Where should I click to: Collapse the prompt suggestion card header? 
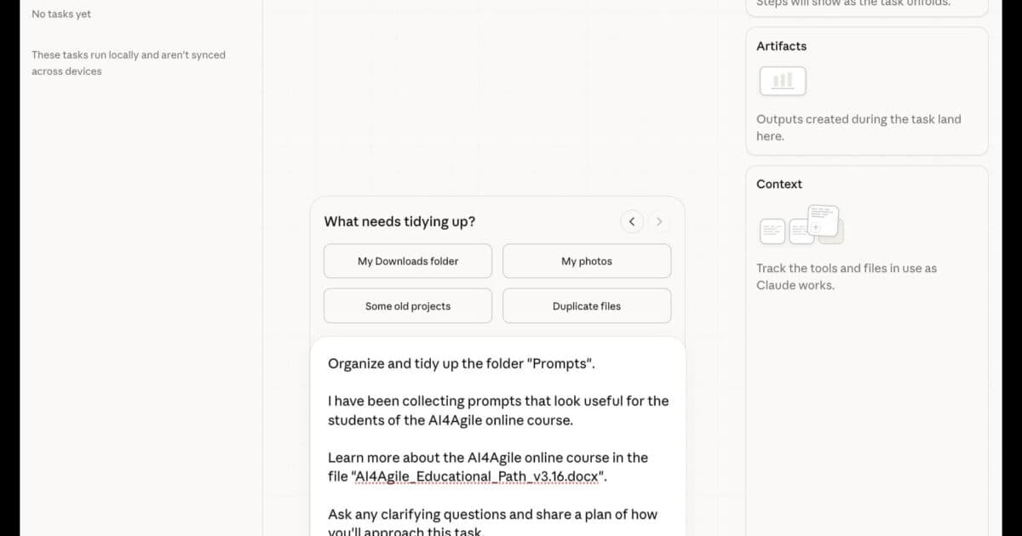(x=399, y=221)
